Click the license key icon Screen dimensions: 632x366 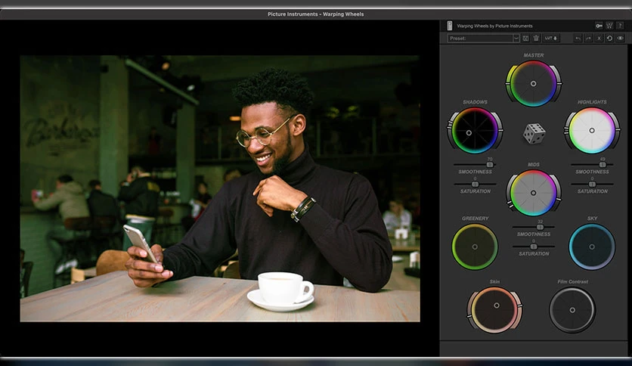pos(599,26)
